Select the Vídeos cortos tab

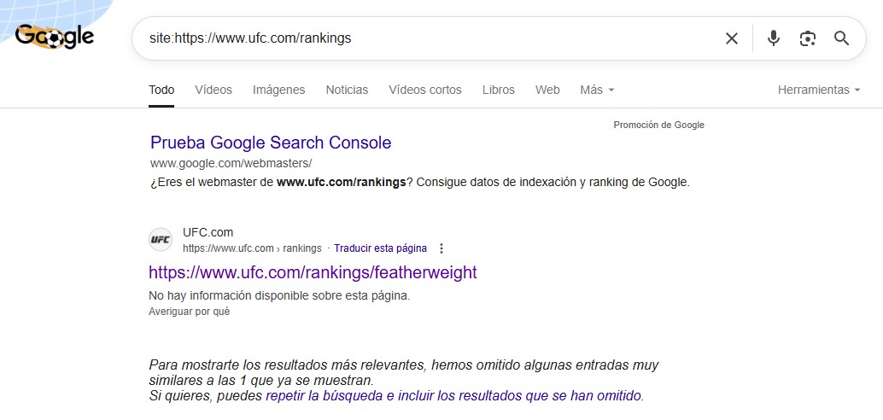point(424,90)
